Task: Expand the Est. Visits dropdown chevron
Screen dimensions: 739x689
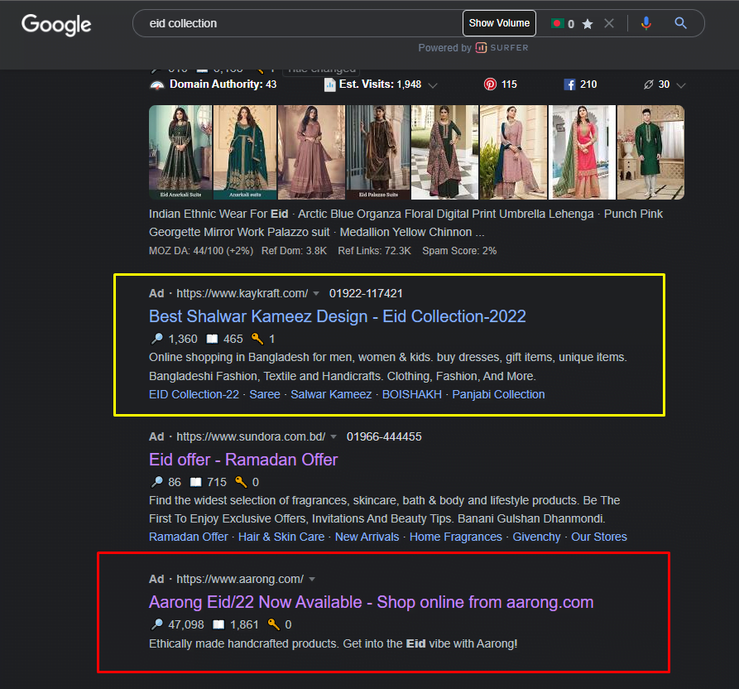Action: [433, 85]
